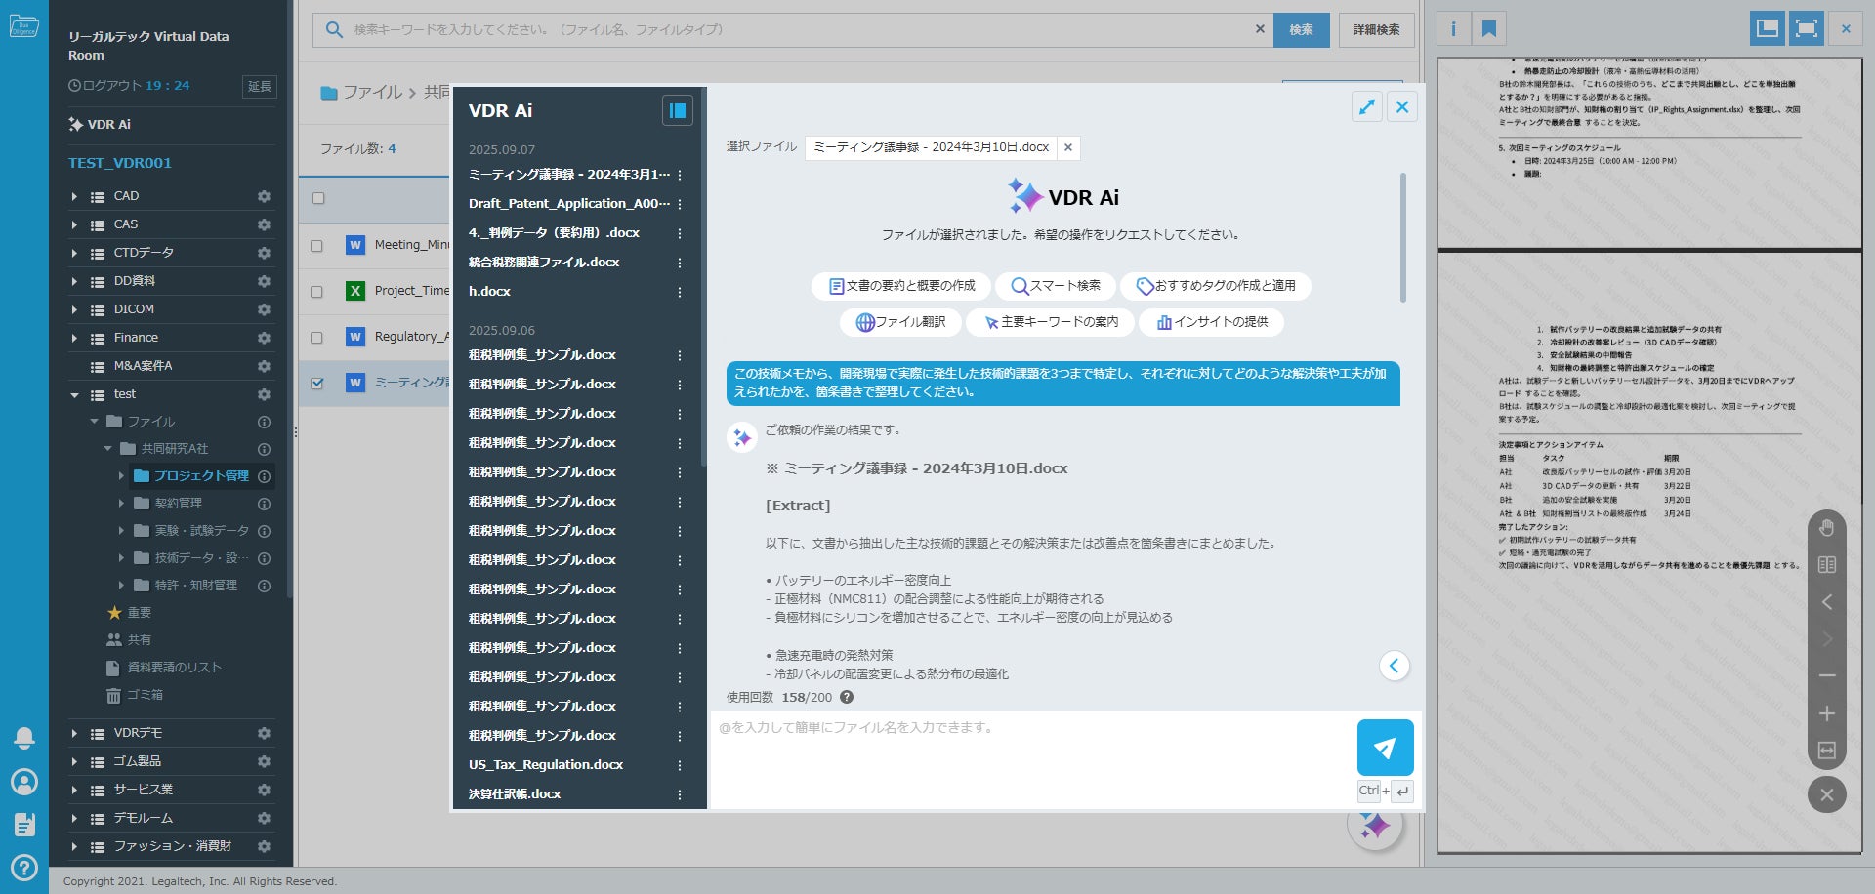Image resolution: width=1875 pixels, height=894 pixels.
Task: Open options menu for h.docx history item
Action: (680, 292)
